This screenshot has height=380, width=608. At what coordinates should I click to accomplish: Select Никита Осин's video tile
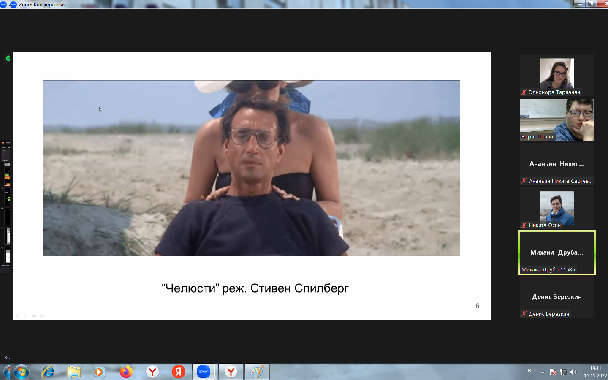(x=556, y=208)
